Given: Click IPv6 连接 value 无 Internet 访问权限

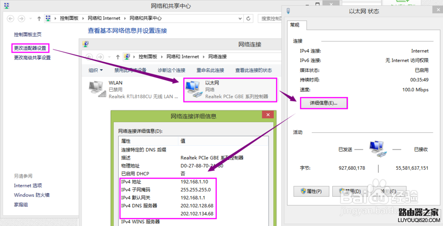Looking at the screenshot, I should coord(407,60).
